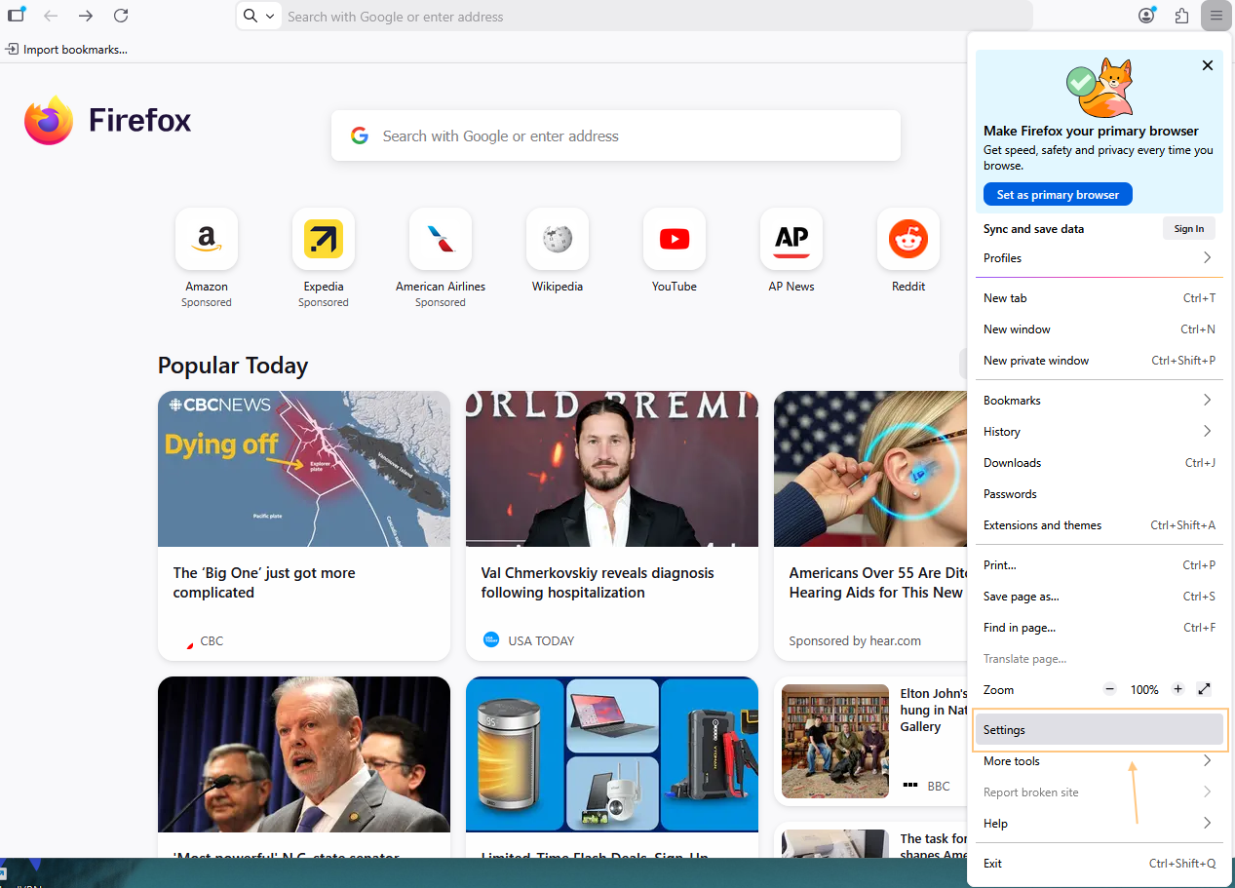Viewport: 1235px width, 888px height.
Task: Open the AP News shortcut tile
Action: 791,239
